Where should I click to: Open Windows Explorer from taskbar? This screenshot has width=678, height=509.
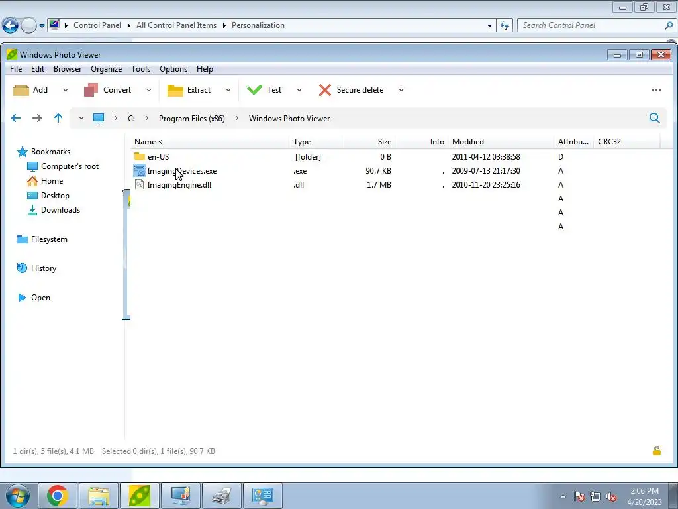99,496
